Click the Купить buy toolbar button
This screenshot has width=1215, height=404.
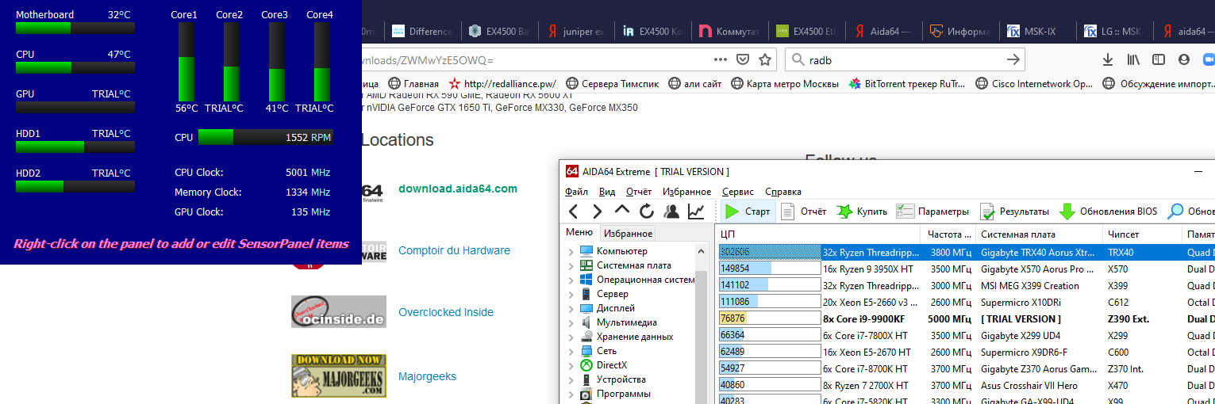click(x=861, y=212)
